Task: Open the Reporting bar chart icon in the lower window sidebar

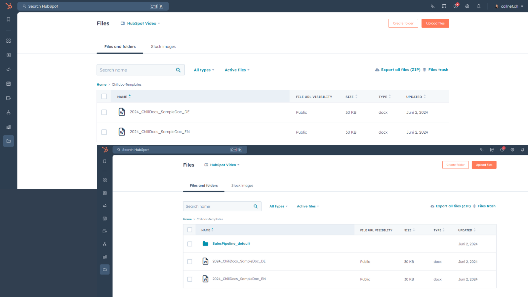Action: click(105, 257)
